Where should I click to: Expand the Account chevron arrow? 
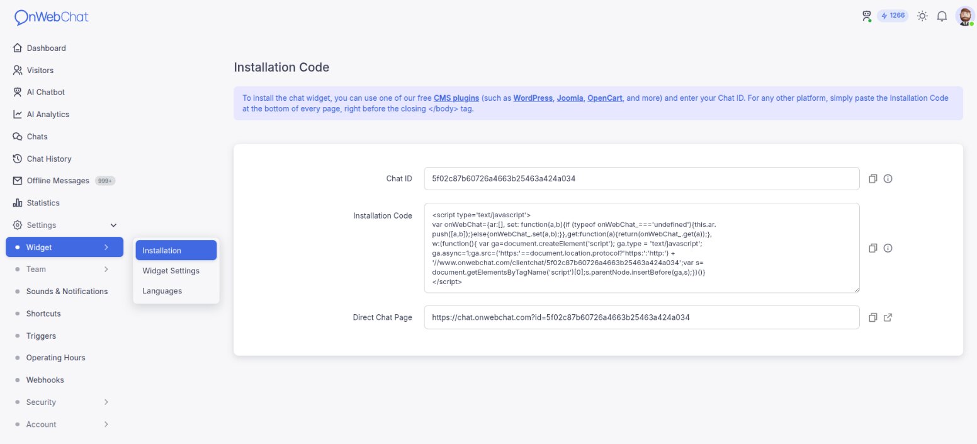click(x=106, y=424)
